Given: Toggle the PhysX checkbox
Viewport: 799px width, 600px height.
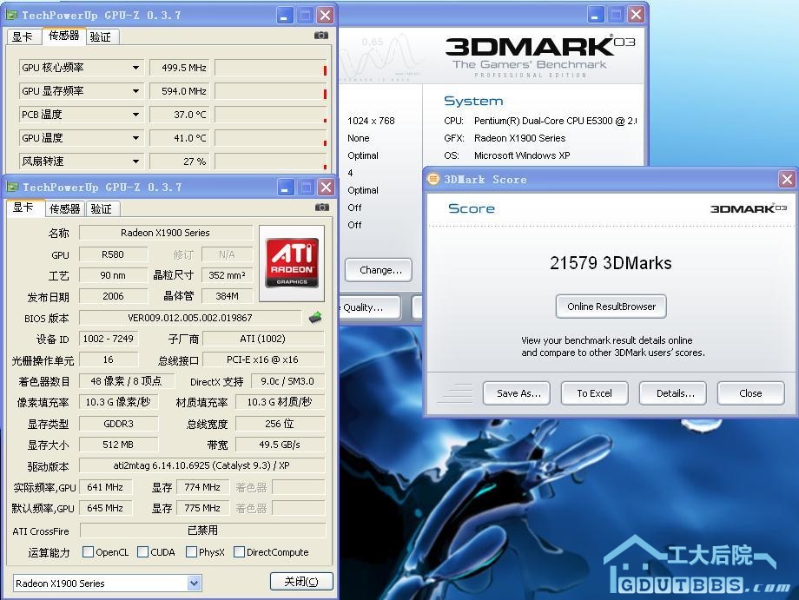Looking at the screenshot, I should 192,551.
